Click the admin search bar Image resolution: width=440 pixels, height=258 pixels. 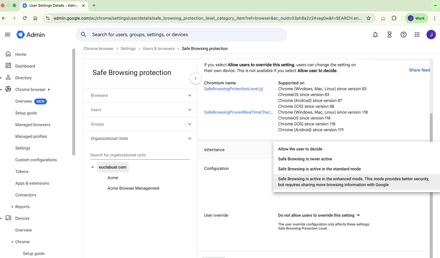pyautogui.click(x=181, y=35)
